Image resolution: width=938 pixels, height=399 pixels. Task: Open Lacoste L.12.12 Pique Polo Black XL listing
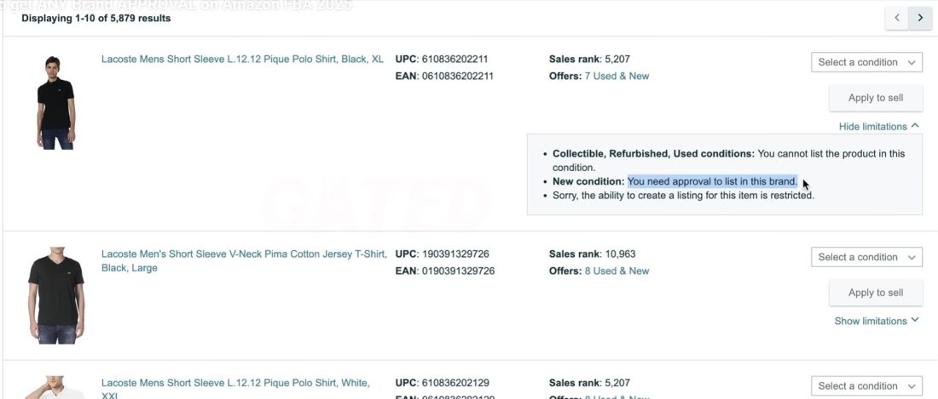coord(242,60)
